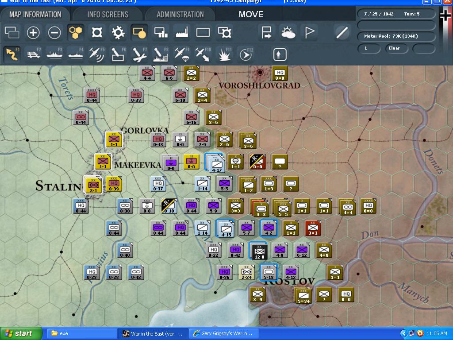
Task: Select the 6-16 red infantry counter
Action: pos(191,117)
